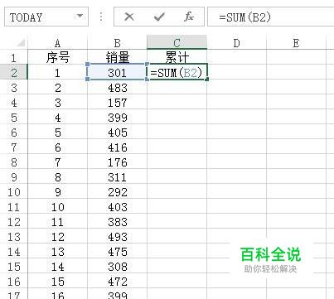Click sales cell with value 472
Viewport: 334px width, 299px height.
117,282
